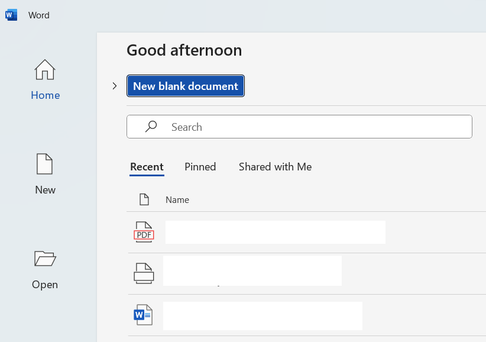486x342 pixels.
Task: Sort files by the Name column header
Action: click(x=177, y=200)
